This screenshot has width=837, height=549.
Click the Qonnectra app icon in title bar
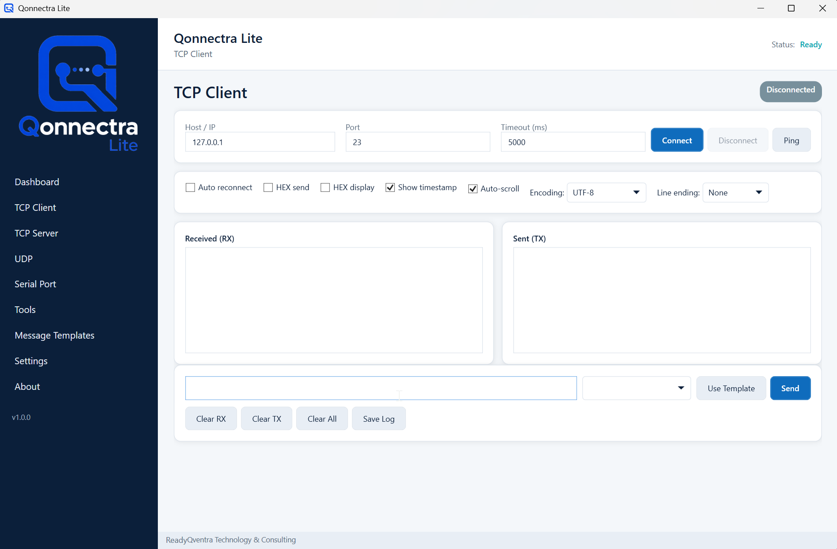[x=9, y=8]
